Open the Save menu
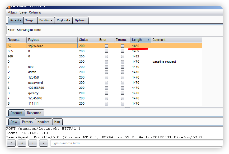Image resolution: width=229 pixels, height=154 pixels. point(23,12)
